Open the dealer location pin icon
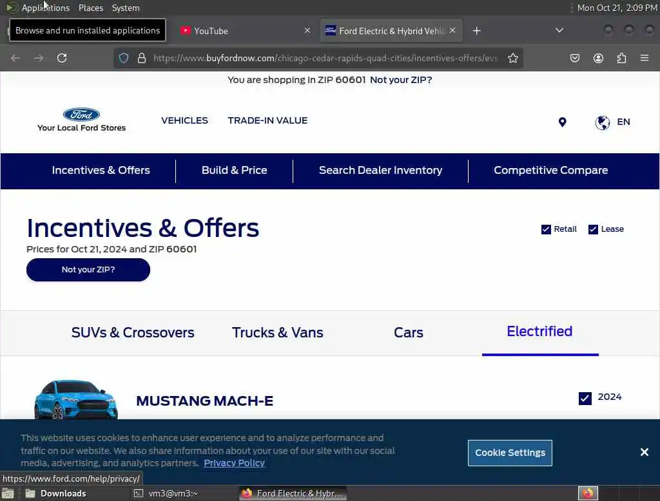The image size is (660, 501). point(562,122)
